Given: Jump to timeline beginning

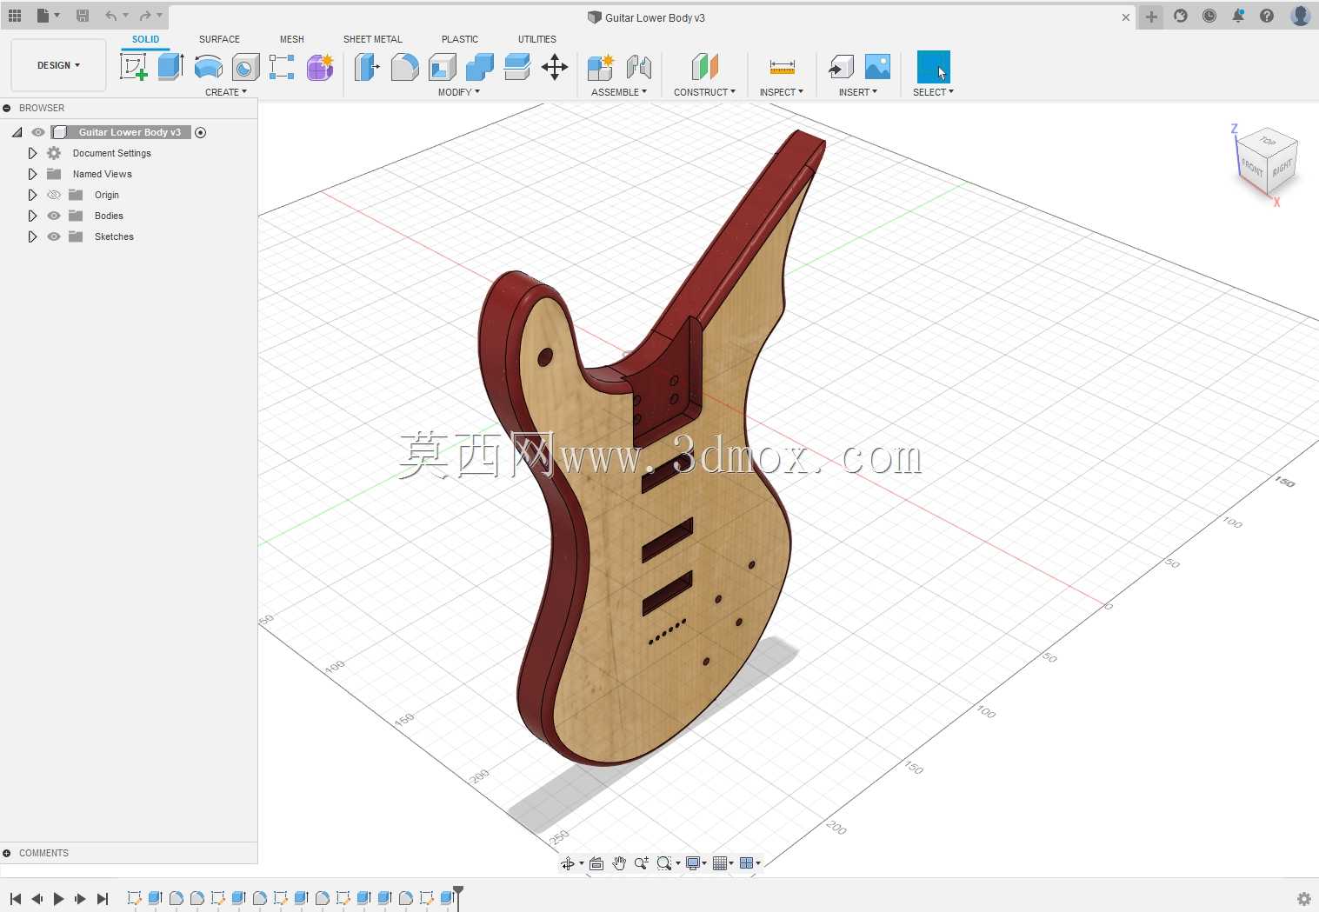Looking at the screenshot, I should pos(16,899).
